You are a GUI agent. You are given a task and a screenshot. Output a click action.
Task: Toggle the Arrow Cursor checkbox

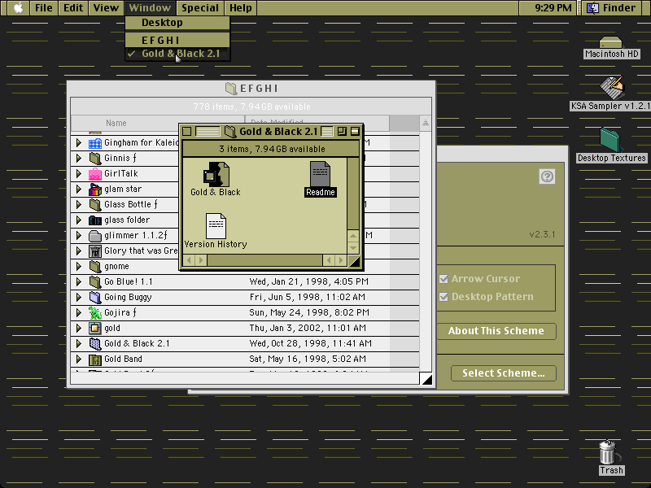tap(443, 279)
